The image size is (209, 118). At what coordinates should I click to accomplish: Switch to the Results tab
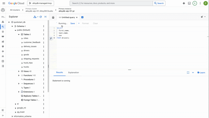pyautogui.click(x=59, y=72)
